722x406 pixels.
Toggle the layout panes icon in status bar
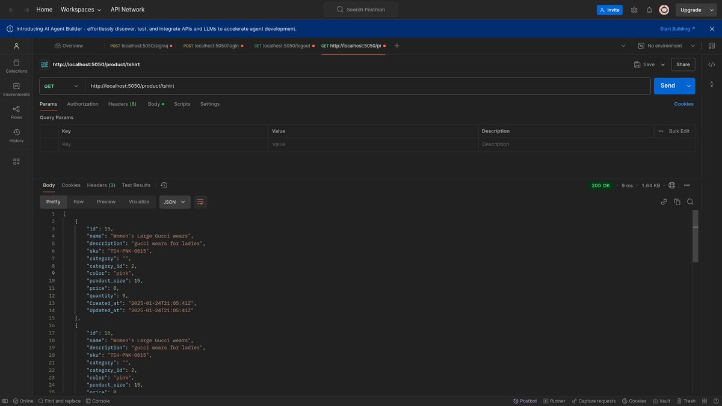point(704,401)
